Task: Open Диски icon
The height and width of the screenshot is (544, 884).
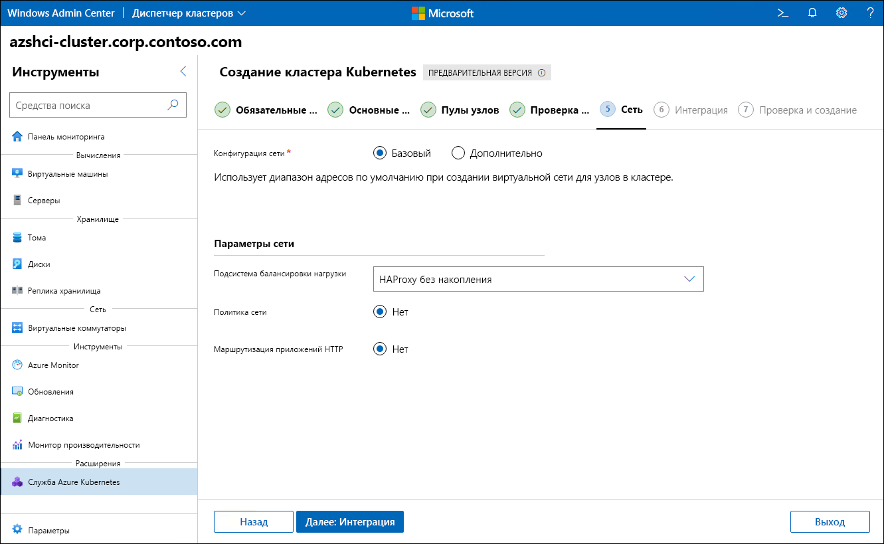Action: [17, 264]
